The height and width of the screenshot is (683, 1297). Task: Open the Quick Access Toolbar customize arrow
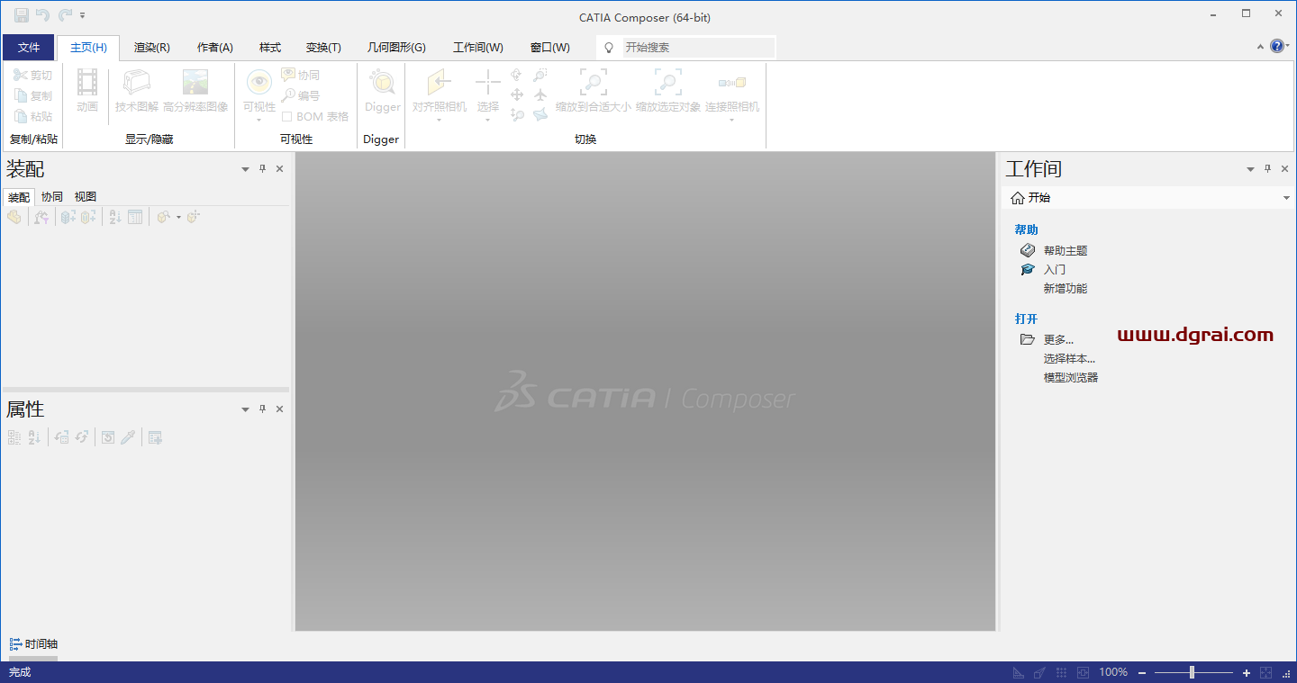[83, 15]
